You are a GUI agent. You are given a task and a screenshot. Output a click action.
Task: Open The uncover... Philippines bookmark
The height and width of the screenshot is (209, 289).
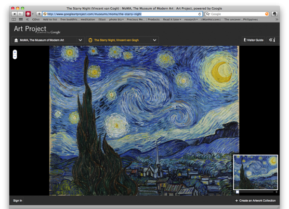241,19
